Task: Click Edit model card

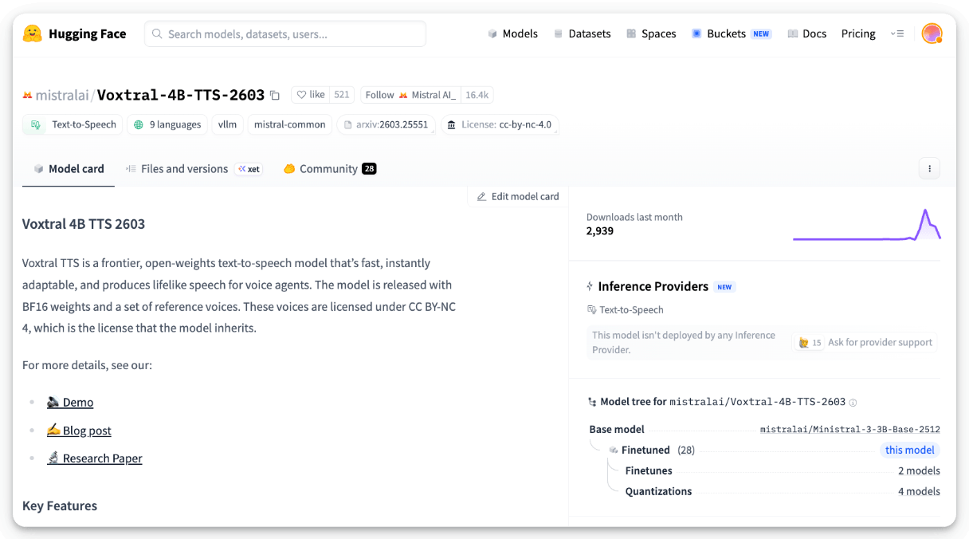Action: (518, 196)
